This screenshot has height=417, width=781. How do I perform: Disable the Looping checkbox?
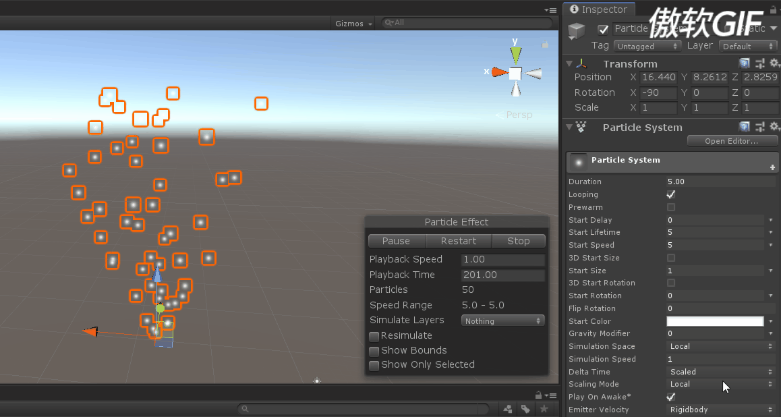pyautogui.click(x=671, y=194)
